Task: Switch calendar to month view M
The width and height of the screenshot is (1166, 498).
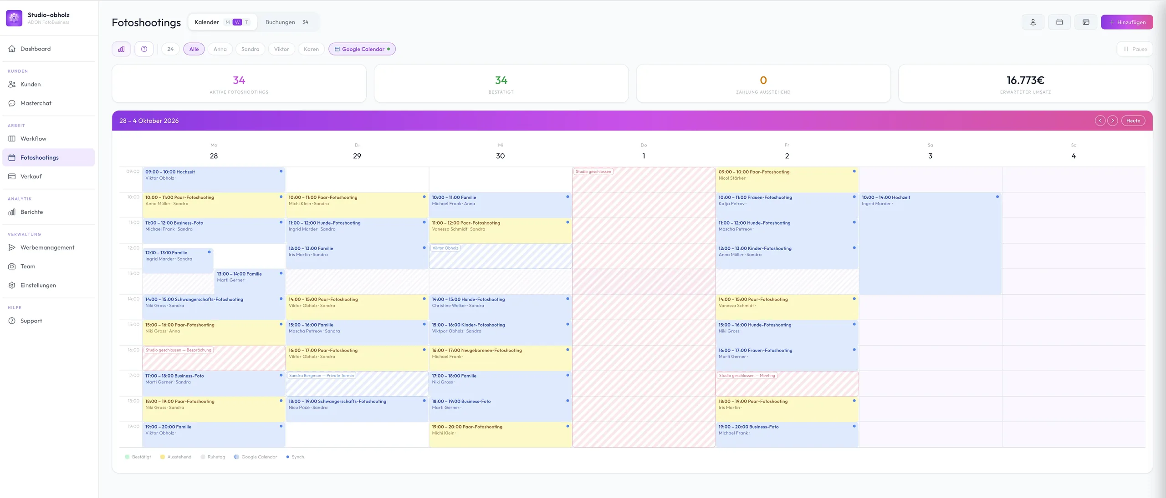Action: click(x=228, y=22)
